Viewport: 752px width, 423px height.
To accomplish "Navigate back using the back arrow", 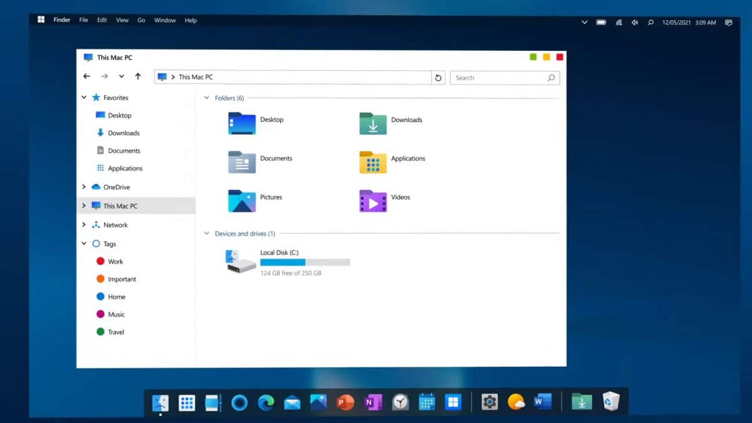I will point(86,76).
